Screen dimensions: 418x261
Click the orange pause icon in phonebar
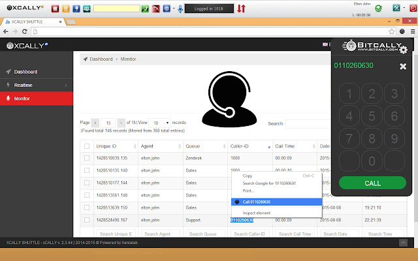pyautogui.click(x=65, y=8)
